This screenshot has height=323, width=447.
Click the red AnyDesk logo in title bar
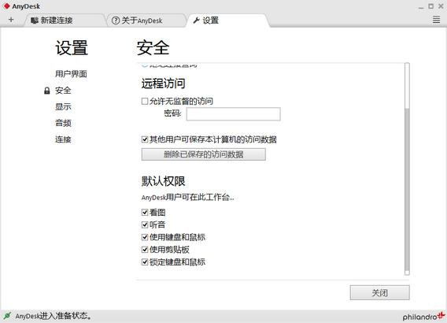click(x=6, y=6)
